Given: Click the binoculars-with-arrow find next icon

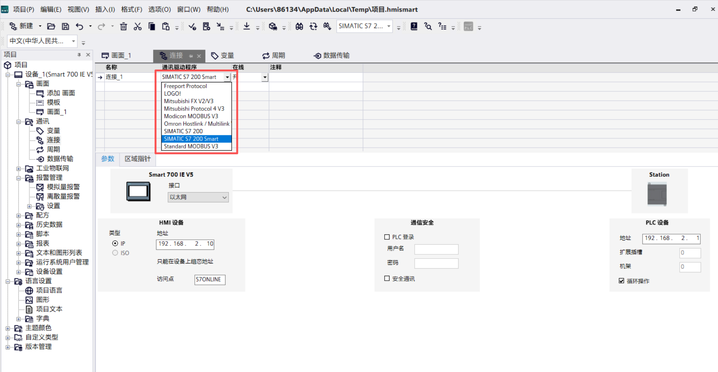Looking at the screenshot, I should 327,26.
